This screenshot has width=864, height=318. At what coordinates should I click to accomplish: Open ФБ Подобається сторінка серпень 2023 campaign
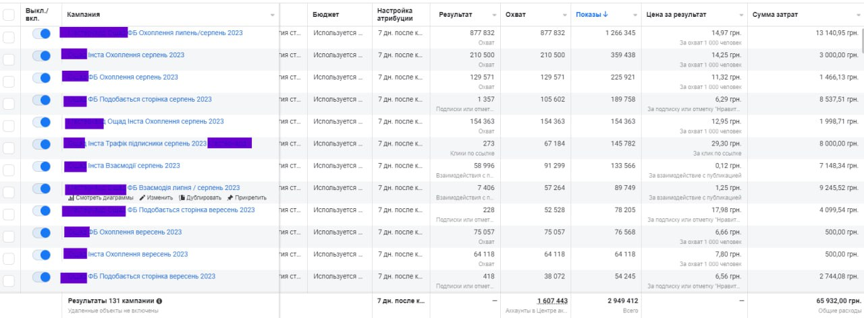click(149, 100)
